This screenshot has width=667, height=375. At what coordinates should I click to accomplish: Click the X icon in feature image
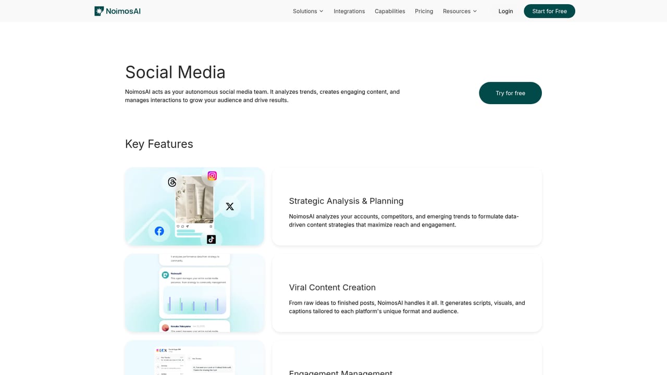(x=230, y=207)
